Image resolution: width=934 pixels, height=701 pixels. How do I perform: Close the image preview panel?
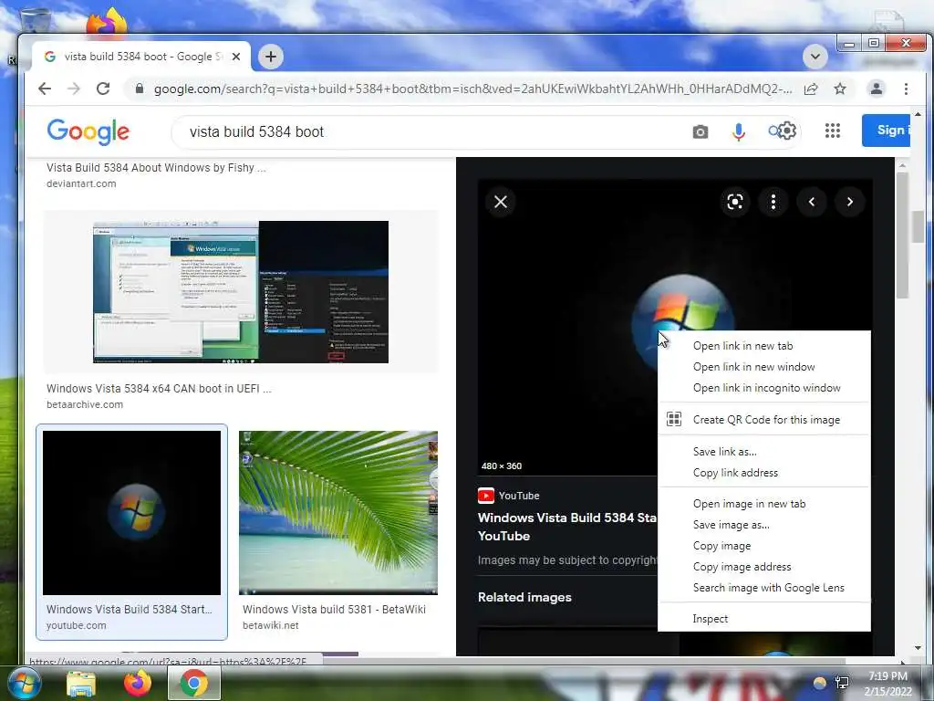click(501, 202)
